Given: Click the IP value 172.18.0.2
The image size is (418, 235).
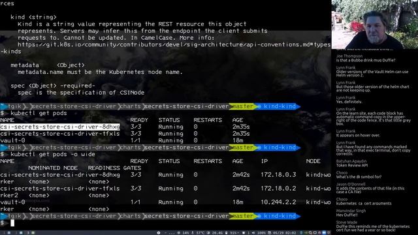Looking at the screenshot, I should [x=278, y=189].
